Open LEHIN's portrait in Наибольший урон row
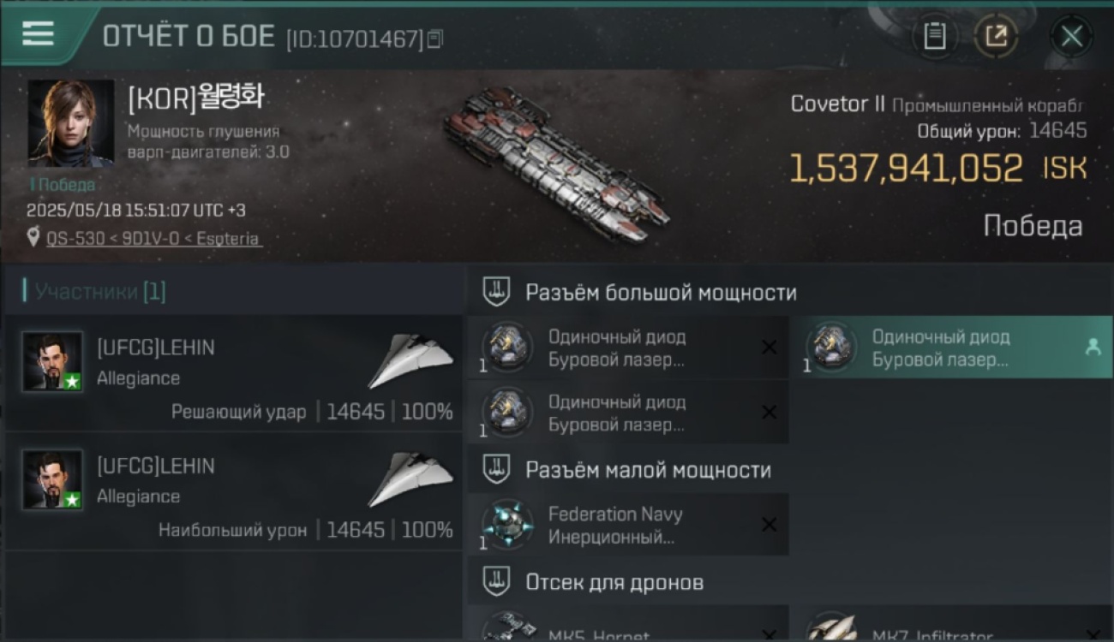 [x=53, y=479]
